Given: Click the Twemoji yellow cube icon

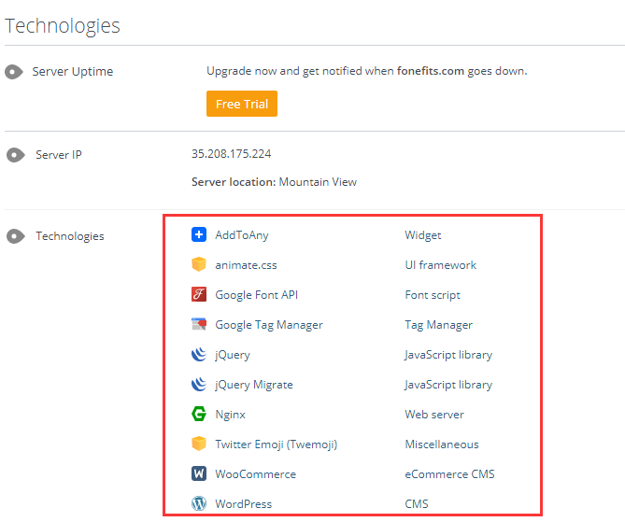Looking at the screenshot, I should click(x=198, y=444).
